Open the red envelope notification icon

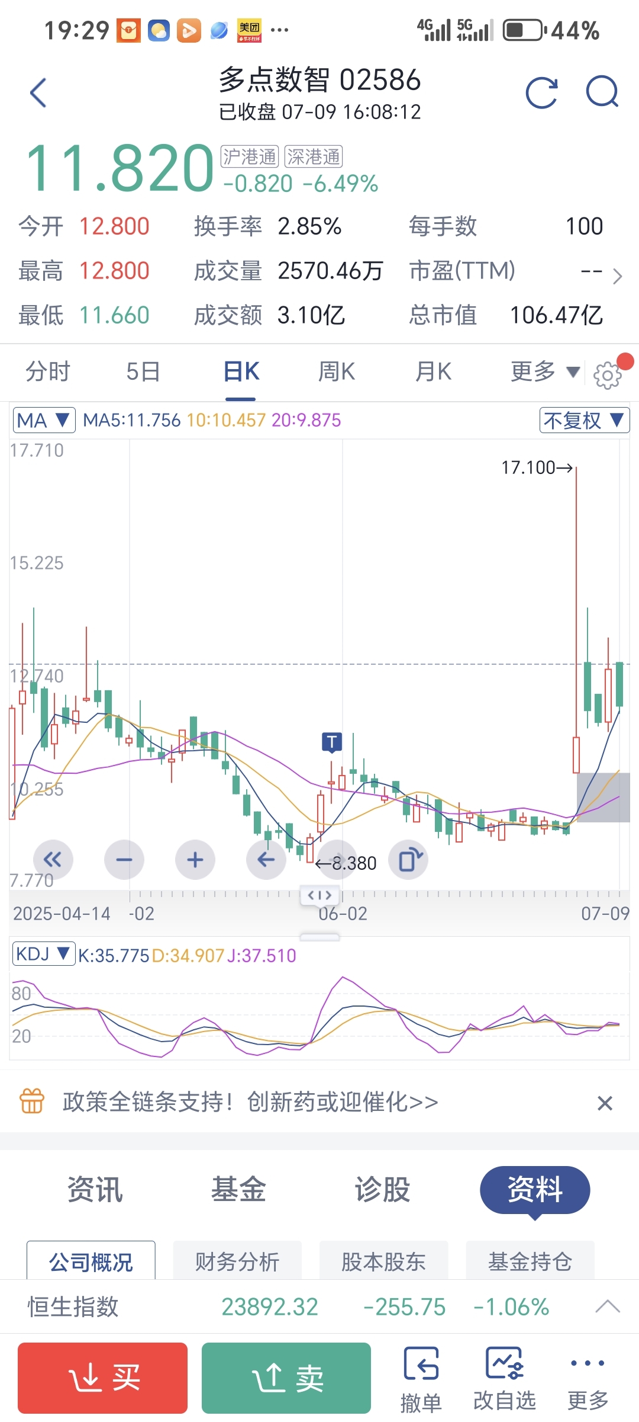click(x=129, y=30)
